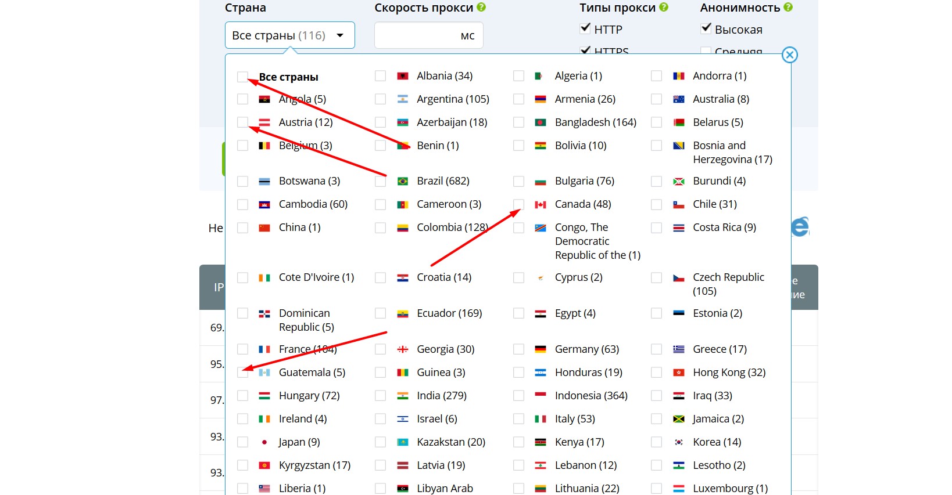Tick the Cyprus (2) checkbox
Screen dimensions: 952x495
click(519, 278)
